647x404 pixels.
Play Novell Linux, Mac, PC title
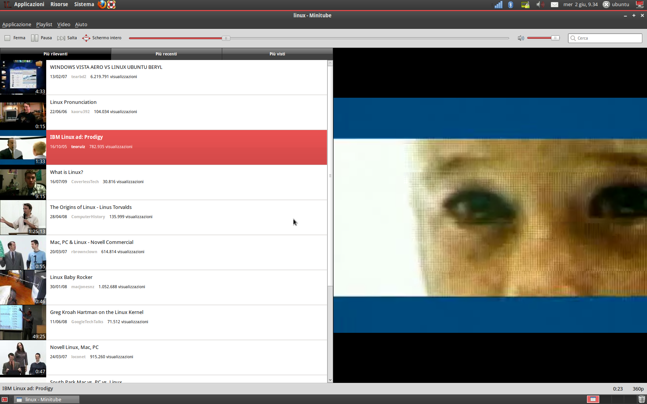click(x=74, y=347)
